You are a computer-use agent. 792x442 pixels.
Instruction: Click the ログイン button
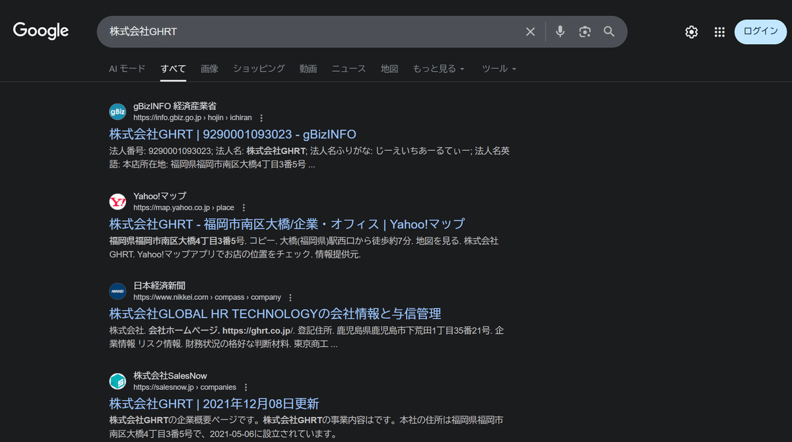[x=760, y=32]
